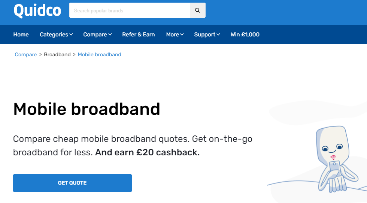Image resolution: width=367 pixels, height=203 pixels.
Task: Expand the Categories menu
Action: point(56,35)
